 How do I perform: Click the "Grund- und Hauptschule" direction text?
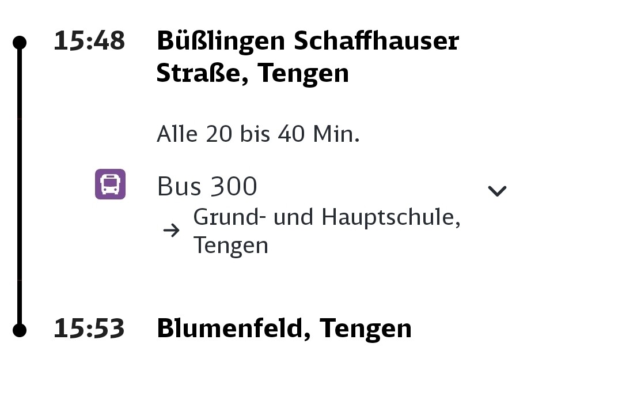(x=326, y=217)
